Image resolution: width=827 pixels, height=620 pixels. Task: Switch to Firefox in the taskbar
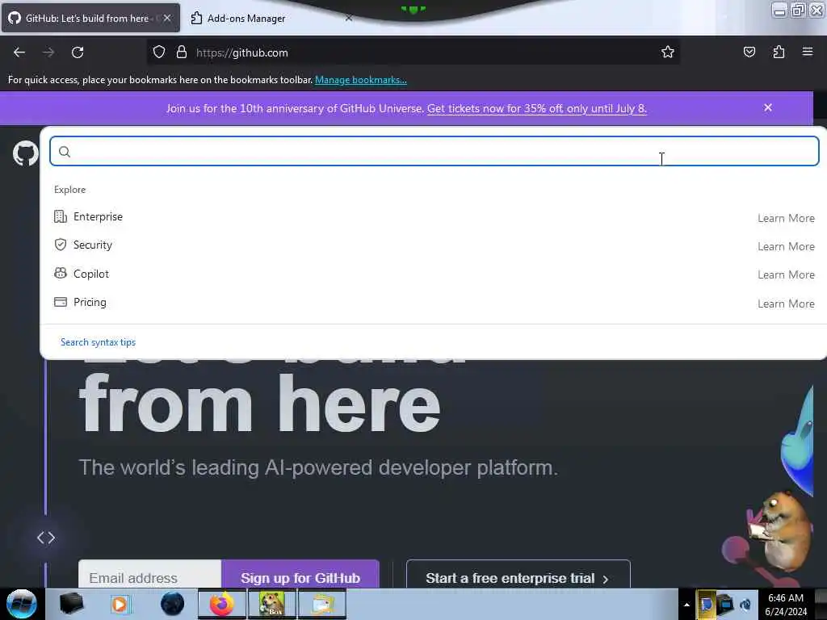tap(222, 604)
